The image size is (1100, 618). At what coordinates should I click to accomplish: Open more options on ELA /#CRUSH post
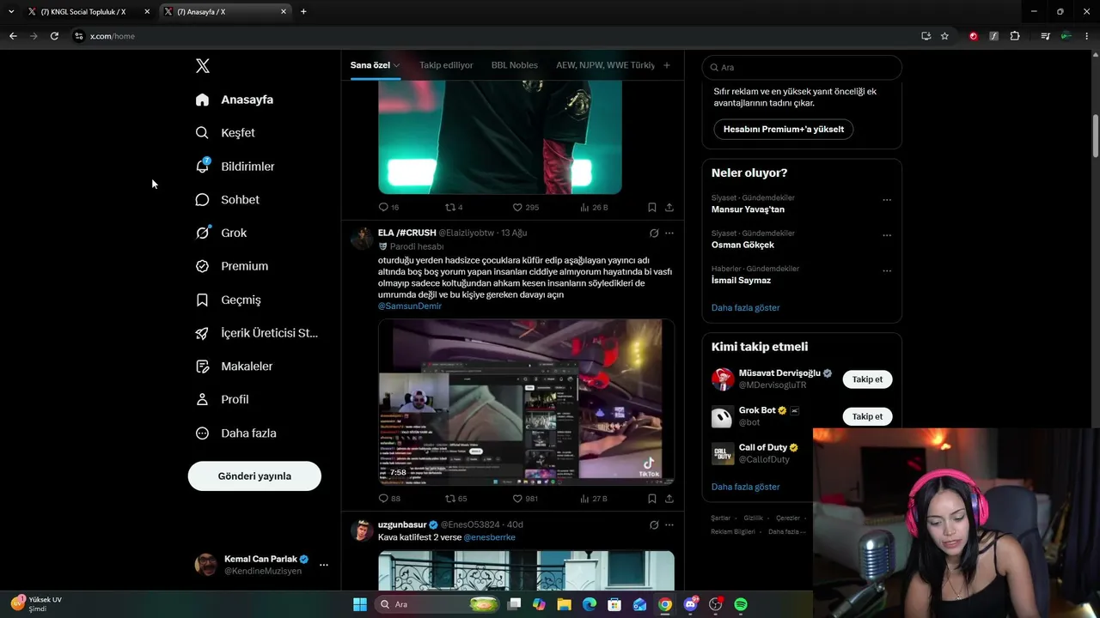(669, 233)
